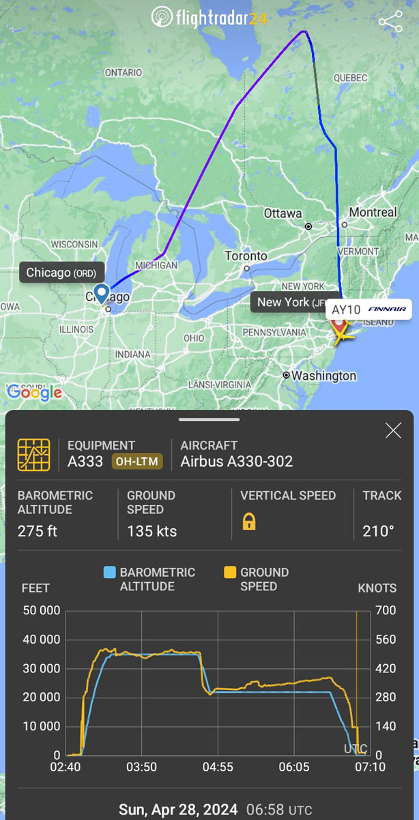Tap the blue barometric altitude color swatch

click(109, 573)
